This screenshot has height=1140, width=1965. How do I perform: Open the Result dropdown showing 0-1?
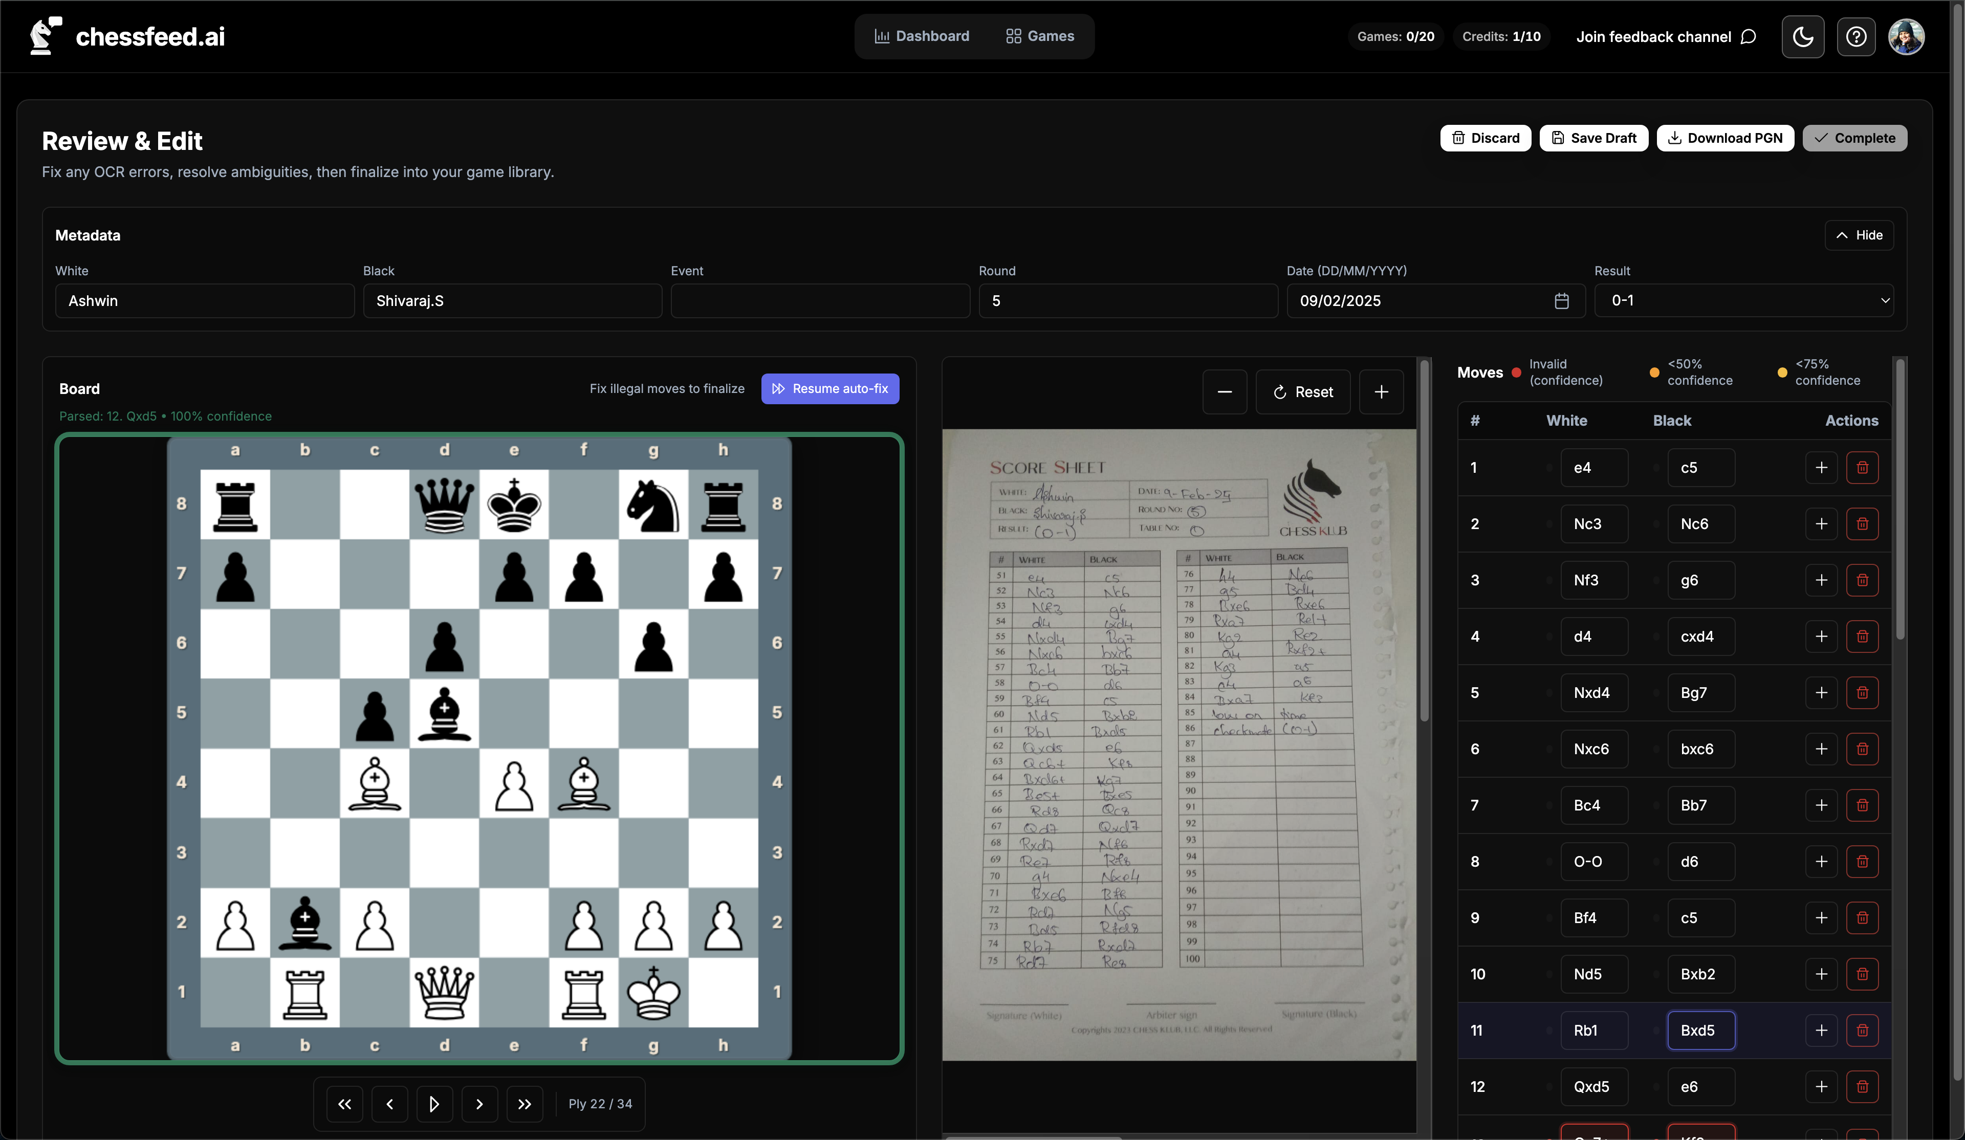(1743, 301)
